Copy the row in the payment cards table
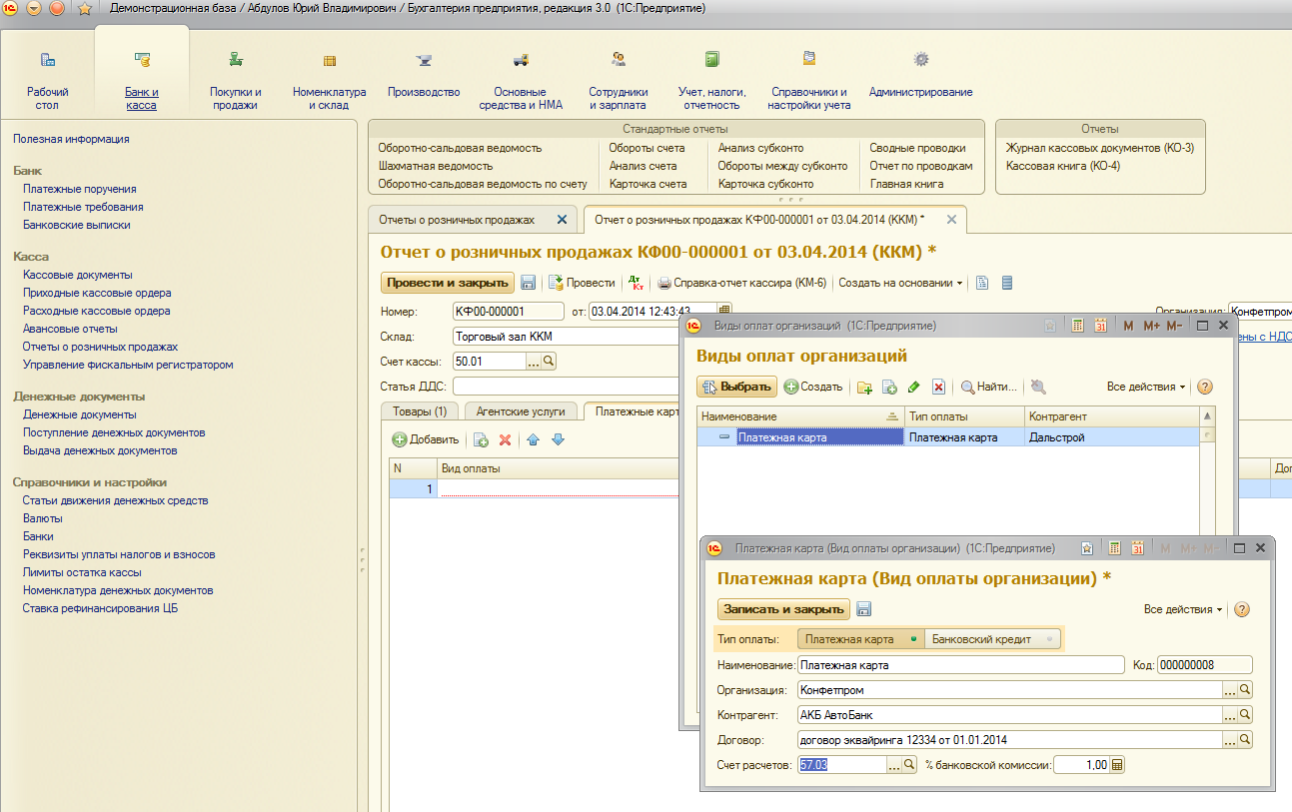Viewport: 1292px width, 812px height. point(481,439)
